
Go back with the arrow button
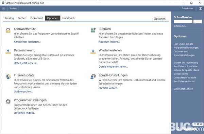coord(3,8)
